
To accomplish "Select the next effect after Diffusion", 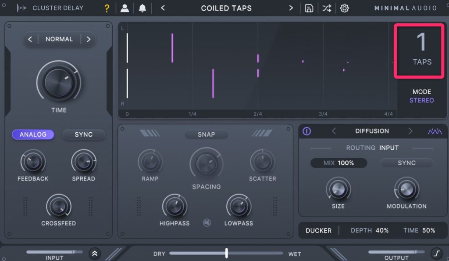I will tap(410, 131).
